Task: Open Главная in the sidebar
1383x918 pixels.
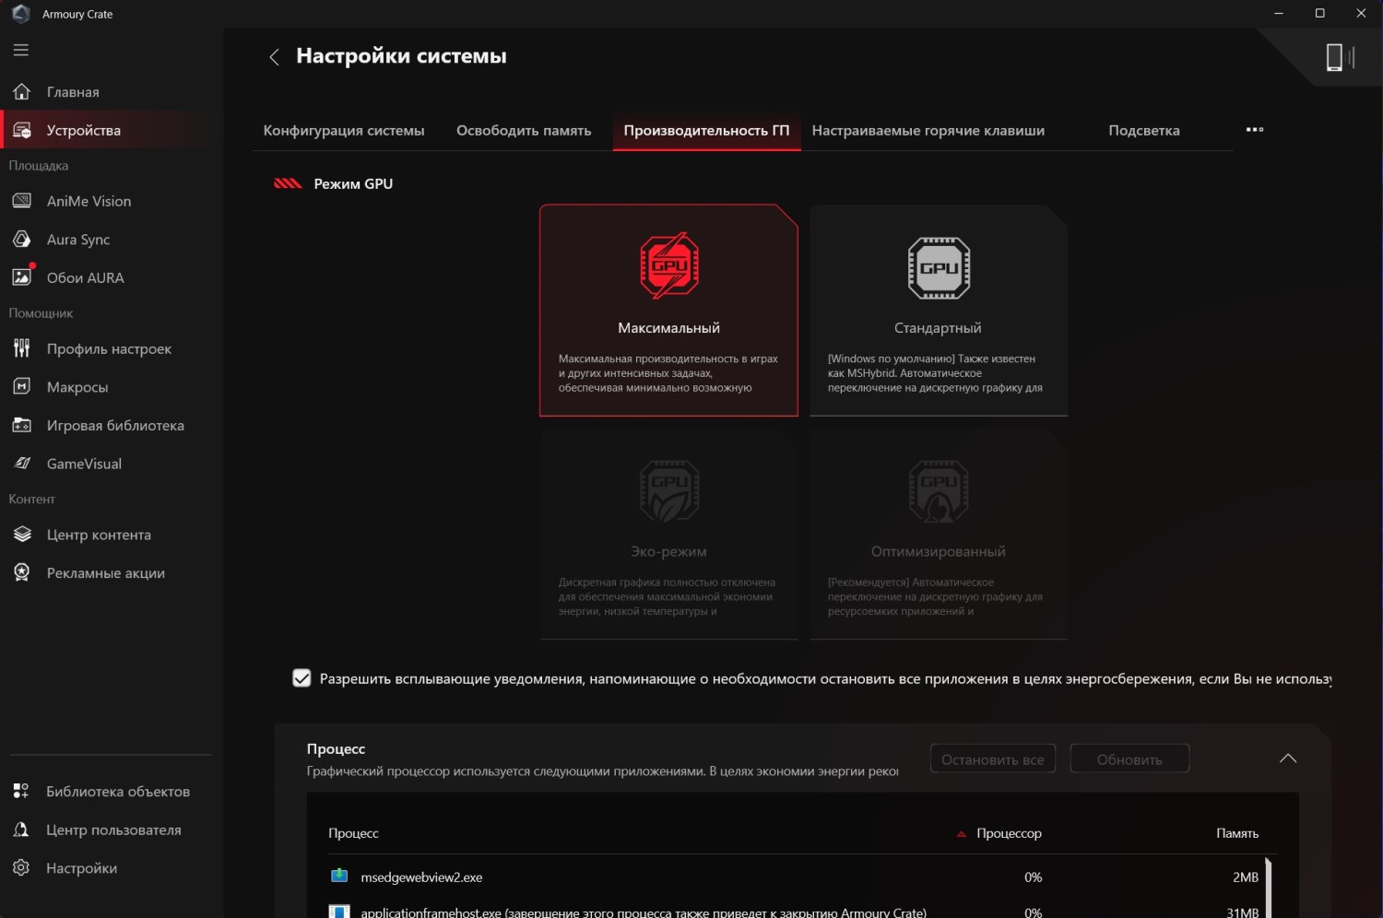Action: pyautogui.click(x=73, y=92)
